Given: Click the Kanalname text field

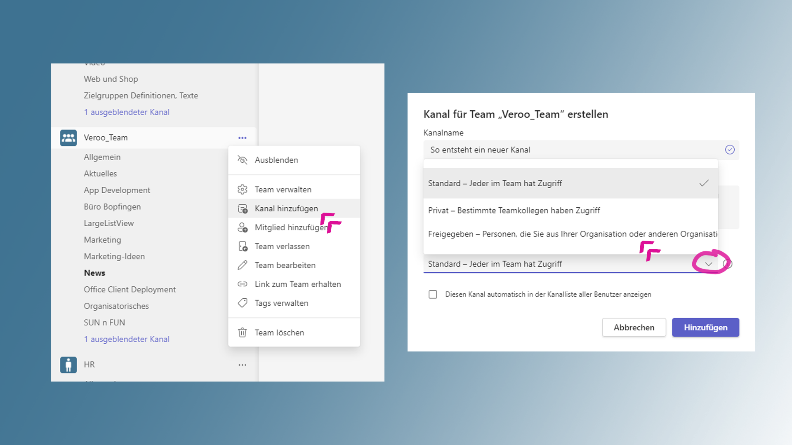Looking at the screenshot, I should click(573, 150).
